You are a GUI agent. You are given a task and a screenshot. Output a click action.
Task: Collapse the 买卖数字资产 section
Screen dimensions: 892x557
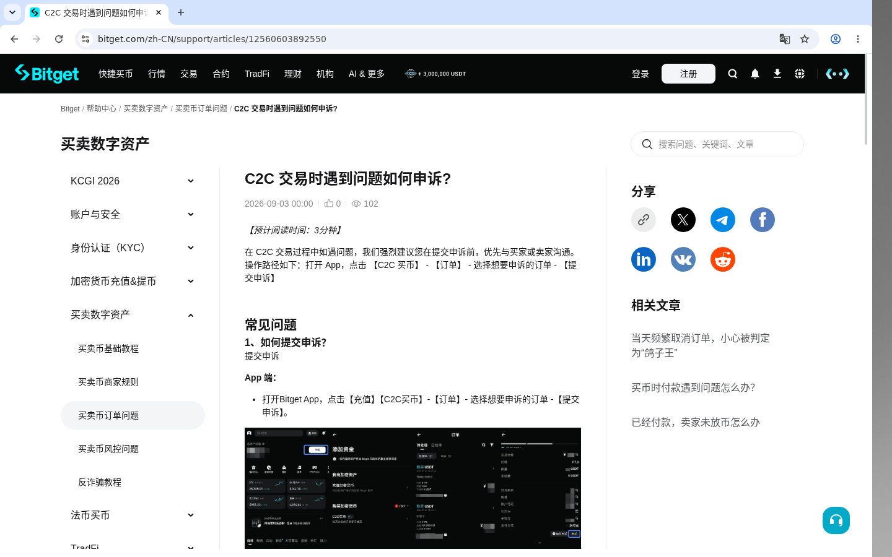[x=191, y=315]
